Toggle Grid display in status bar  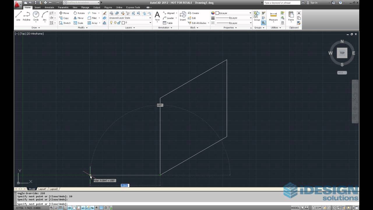pos(61,208)
